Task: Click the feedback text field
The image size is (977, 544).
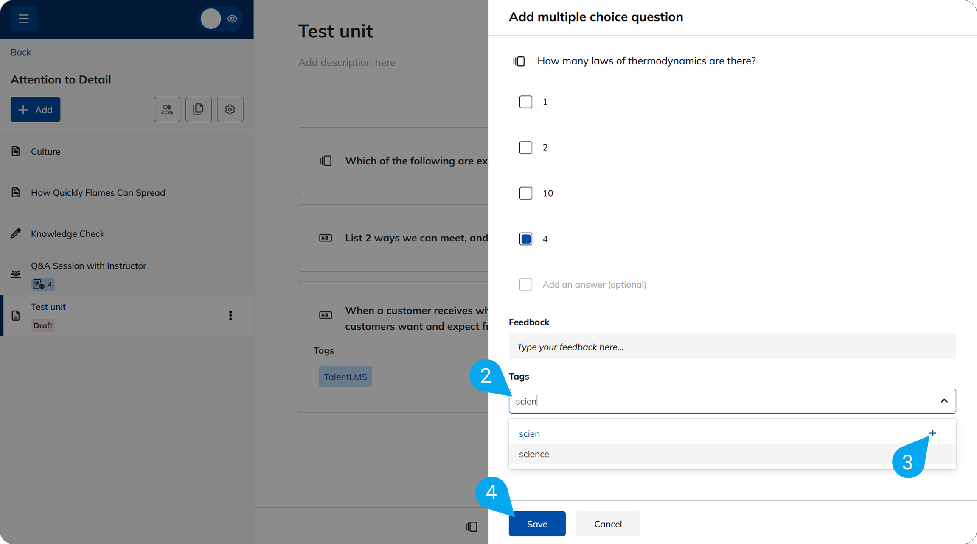Action: [x=732, y=347]
